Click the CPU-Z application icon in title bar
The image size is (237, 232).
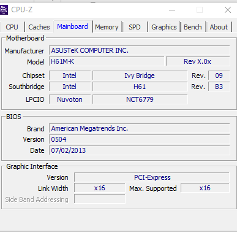(4, 10)
